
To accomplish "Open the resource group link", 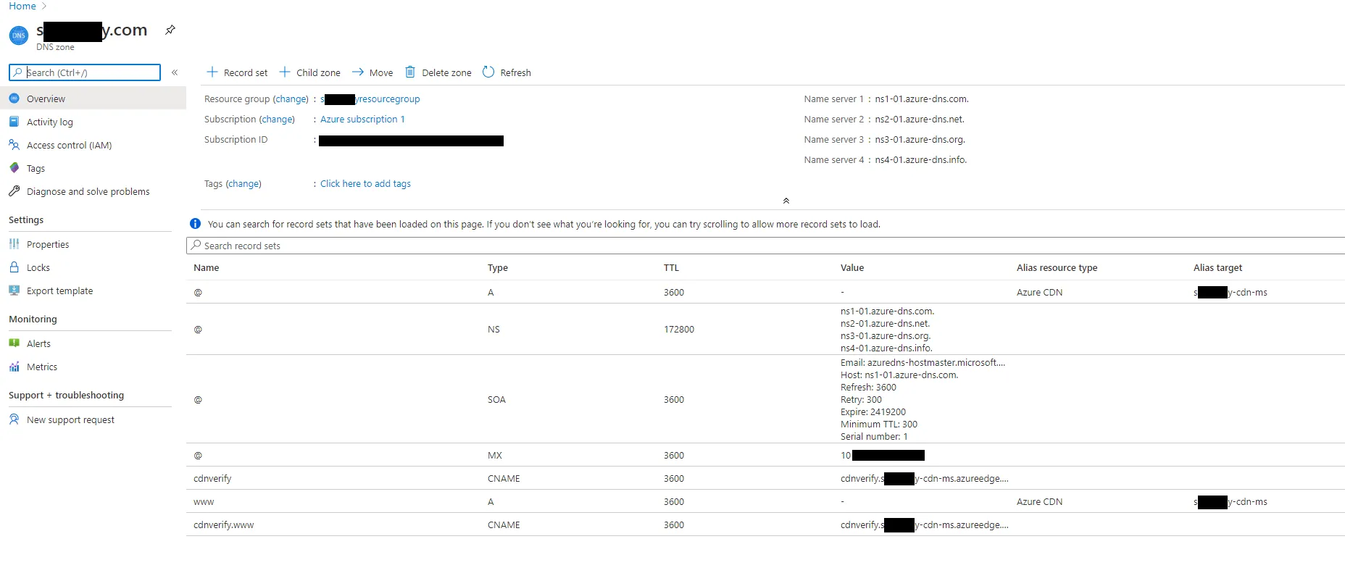I will [370, 99].
